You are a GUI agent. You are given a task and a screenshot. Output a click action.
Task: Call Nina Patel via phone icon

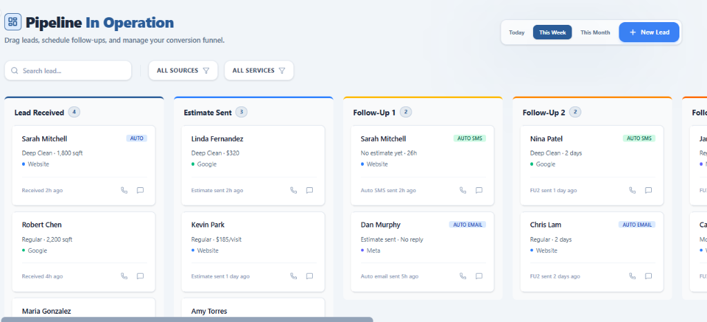pyautogui.click(x=632, y=190)
